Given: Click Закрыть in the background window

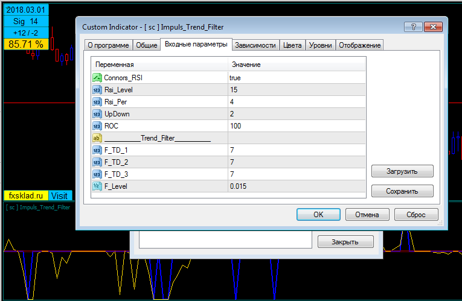Looking at the screenshot, I should 345,242.
